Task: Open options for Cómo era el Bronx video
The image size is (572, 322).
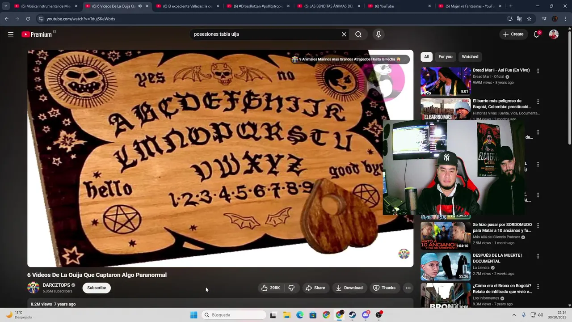Action: click(538, 287)
